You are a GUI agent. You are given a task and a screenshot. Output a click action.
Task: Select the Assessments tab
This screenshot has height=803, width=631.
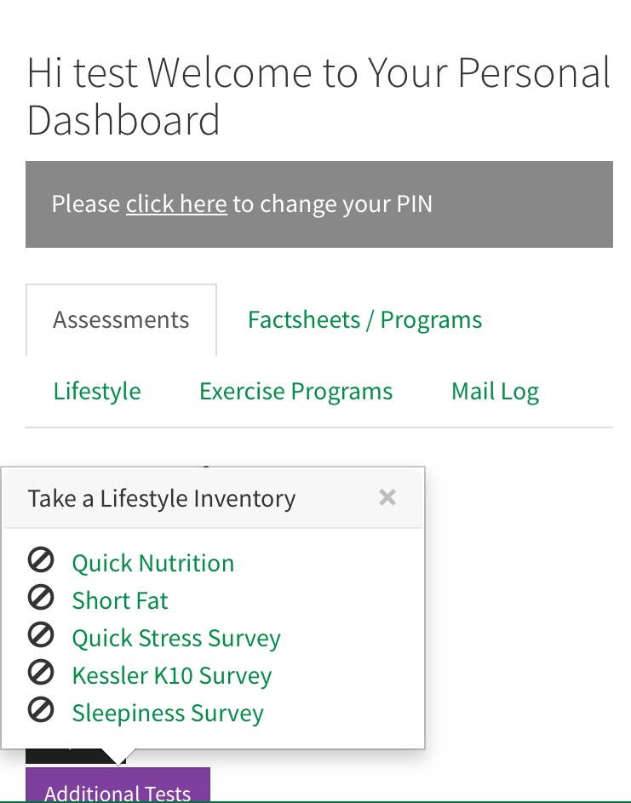click(x=121, y=320)
